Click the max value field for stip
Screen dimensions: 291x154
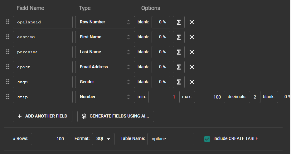click(209, 97)
